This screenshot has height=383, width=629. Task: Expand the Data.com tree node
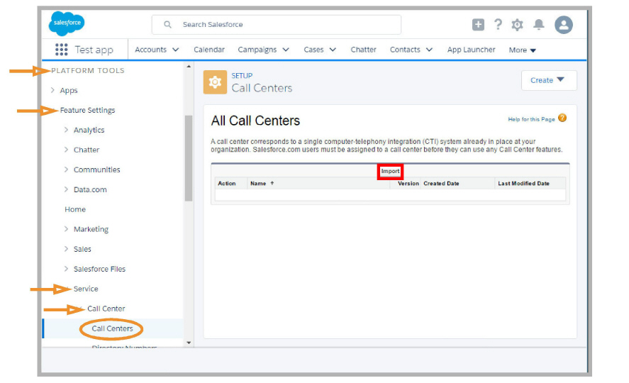pyautogui.click(x=66, y=189)
